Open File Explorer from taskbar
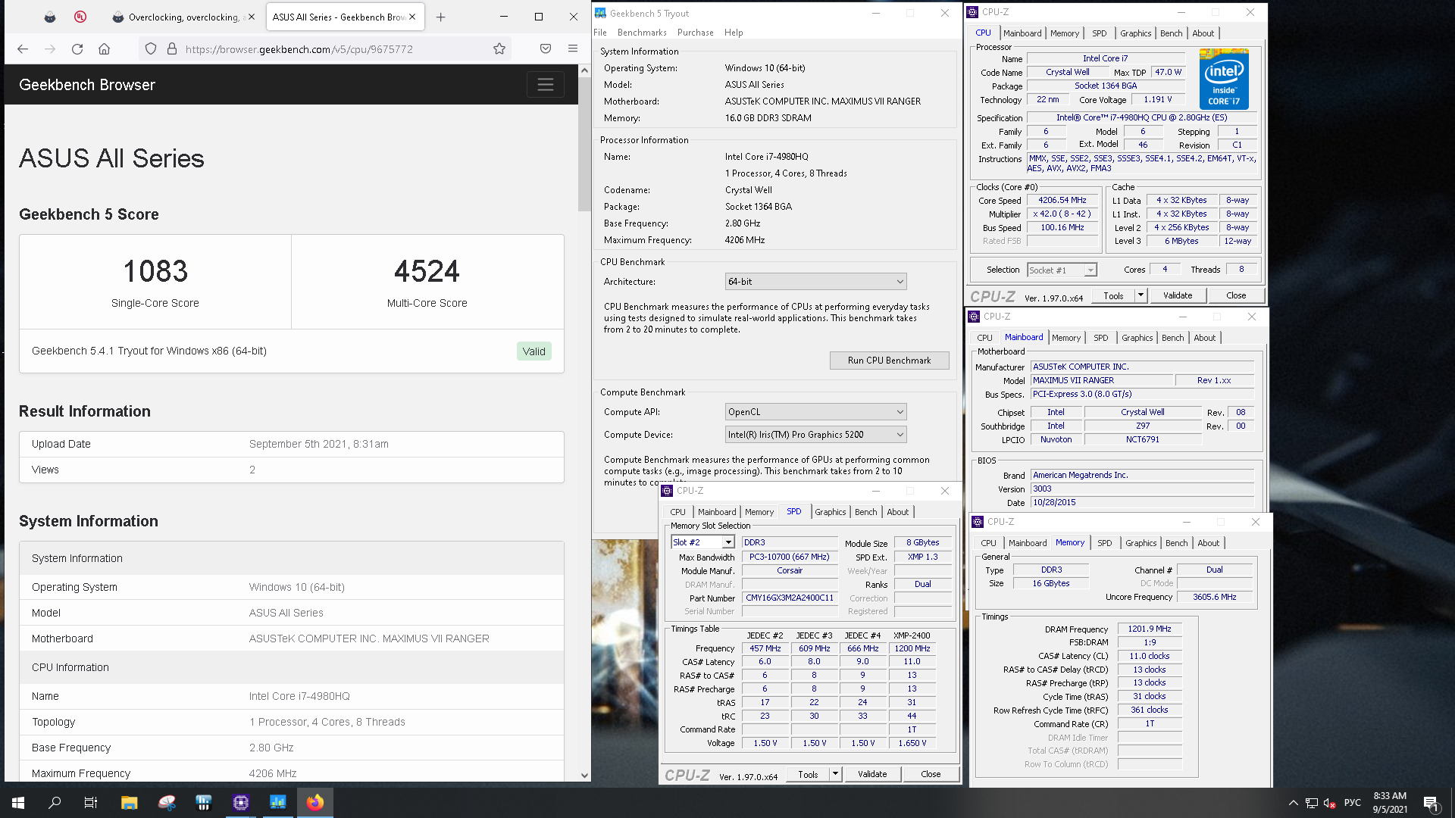The image size is (1455, 818). (129, 803)
